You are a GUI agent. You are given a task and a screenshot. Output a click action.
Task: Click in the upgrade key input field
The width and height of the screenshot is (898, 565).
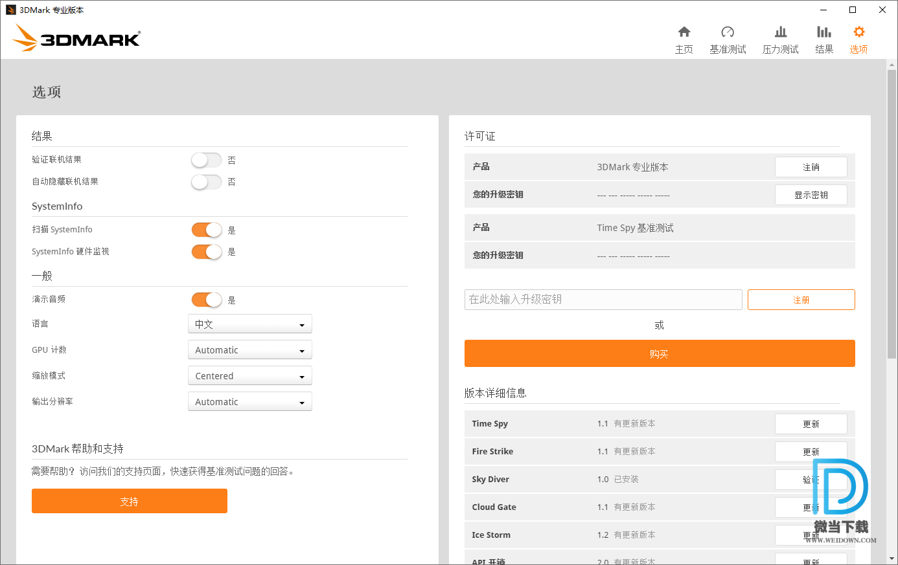pyautogui.click(x=603, y=300)
